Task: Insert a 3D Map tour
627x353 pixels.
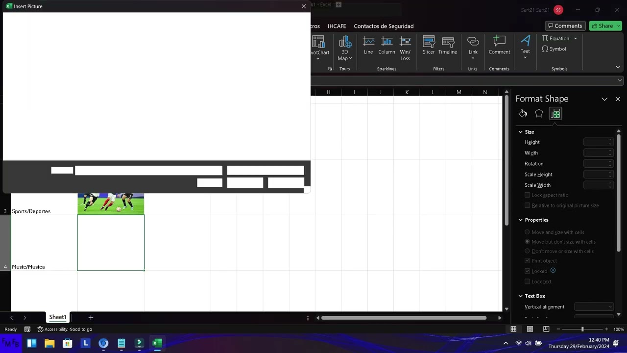Action: click(x=345, y=48)
